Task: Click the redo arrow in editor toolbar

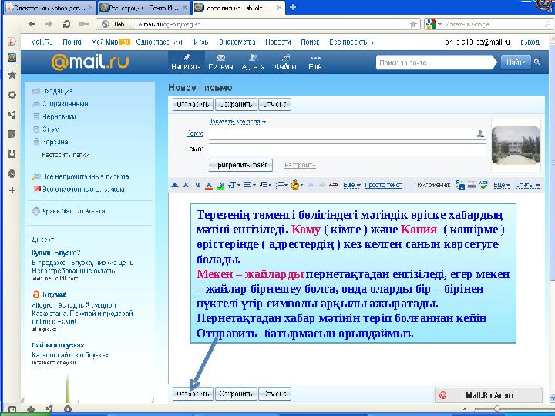Action: (321, 185)
